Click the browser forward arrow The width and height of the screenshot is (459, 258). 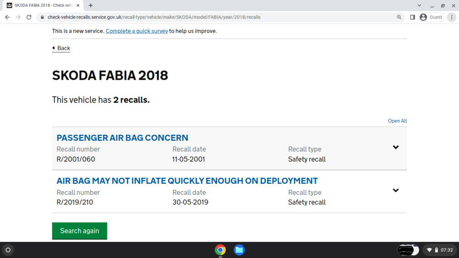tap(18, 17)
